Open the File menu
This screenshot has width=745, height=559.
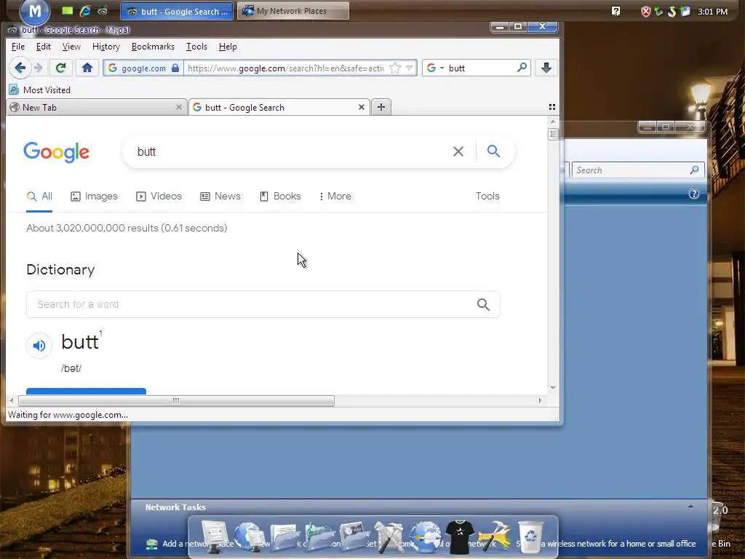click(18, 47)
